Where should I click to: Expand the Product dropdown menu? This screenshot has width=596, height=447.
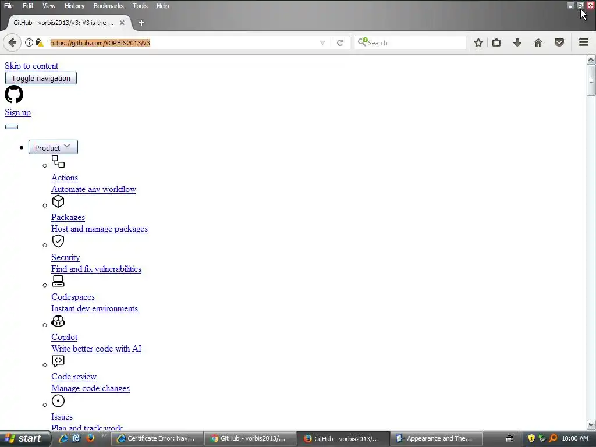[x=53, y=147]
